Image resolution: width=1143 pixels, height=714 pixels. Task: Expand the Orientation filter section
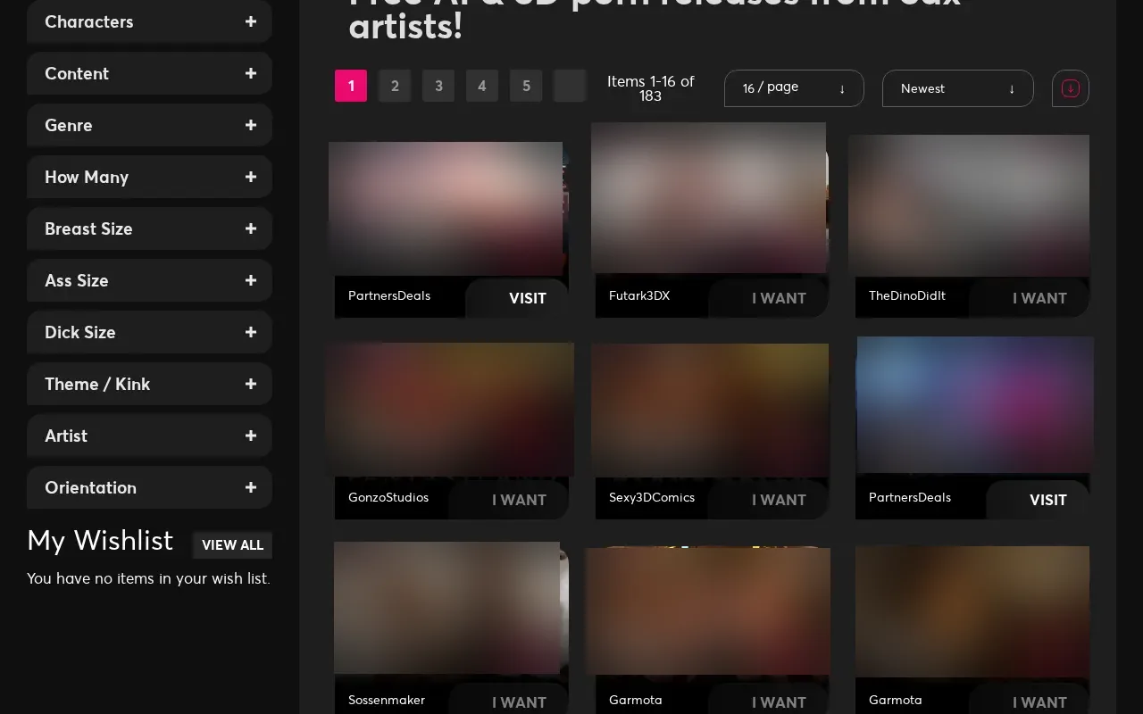[x=149, y=487]
